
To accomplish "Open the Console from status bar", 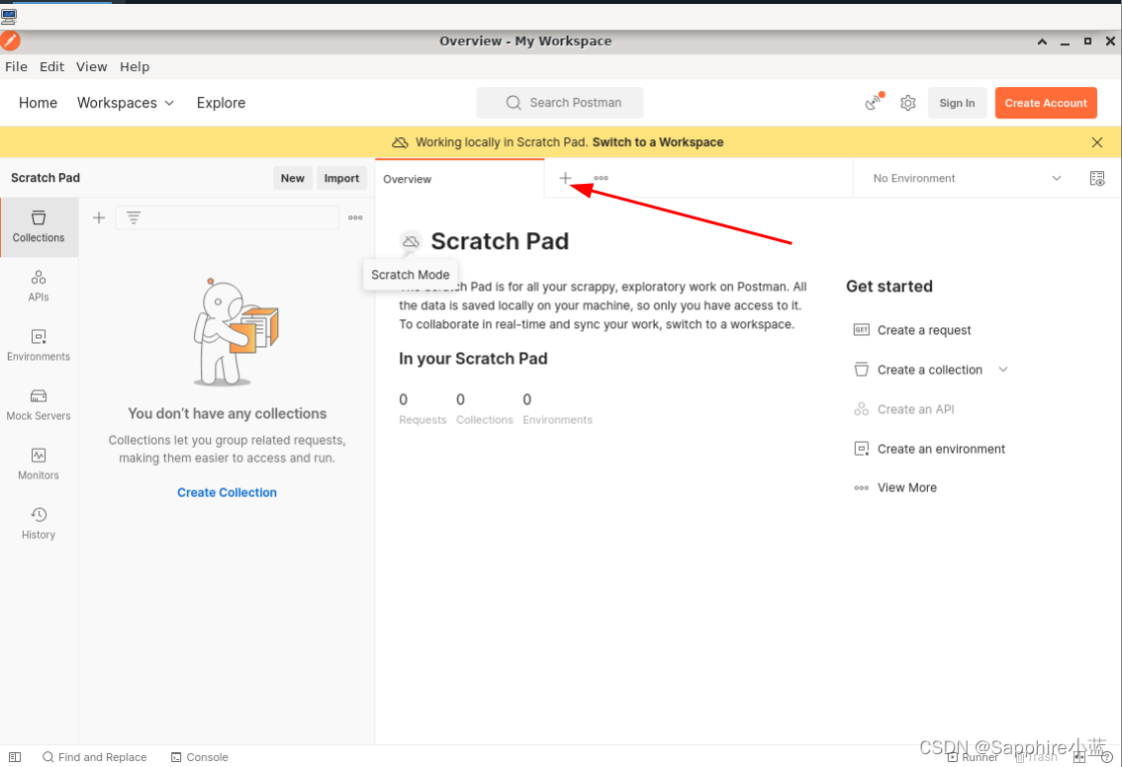I will [200, 757].
